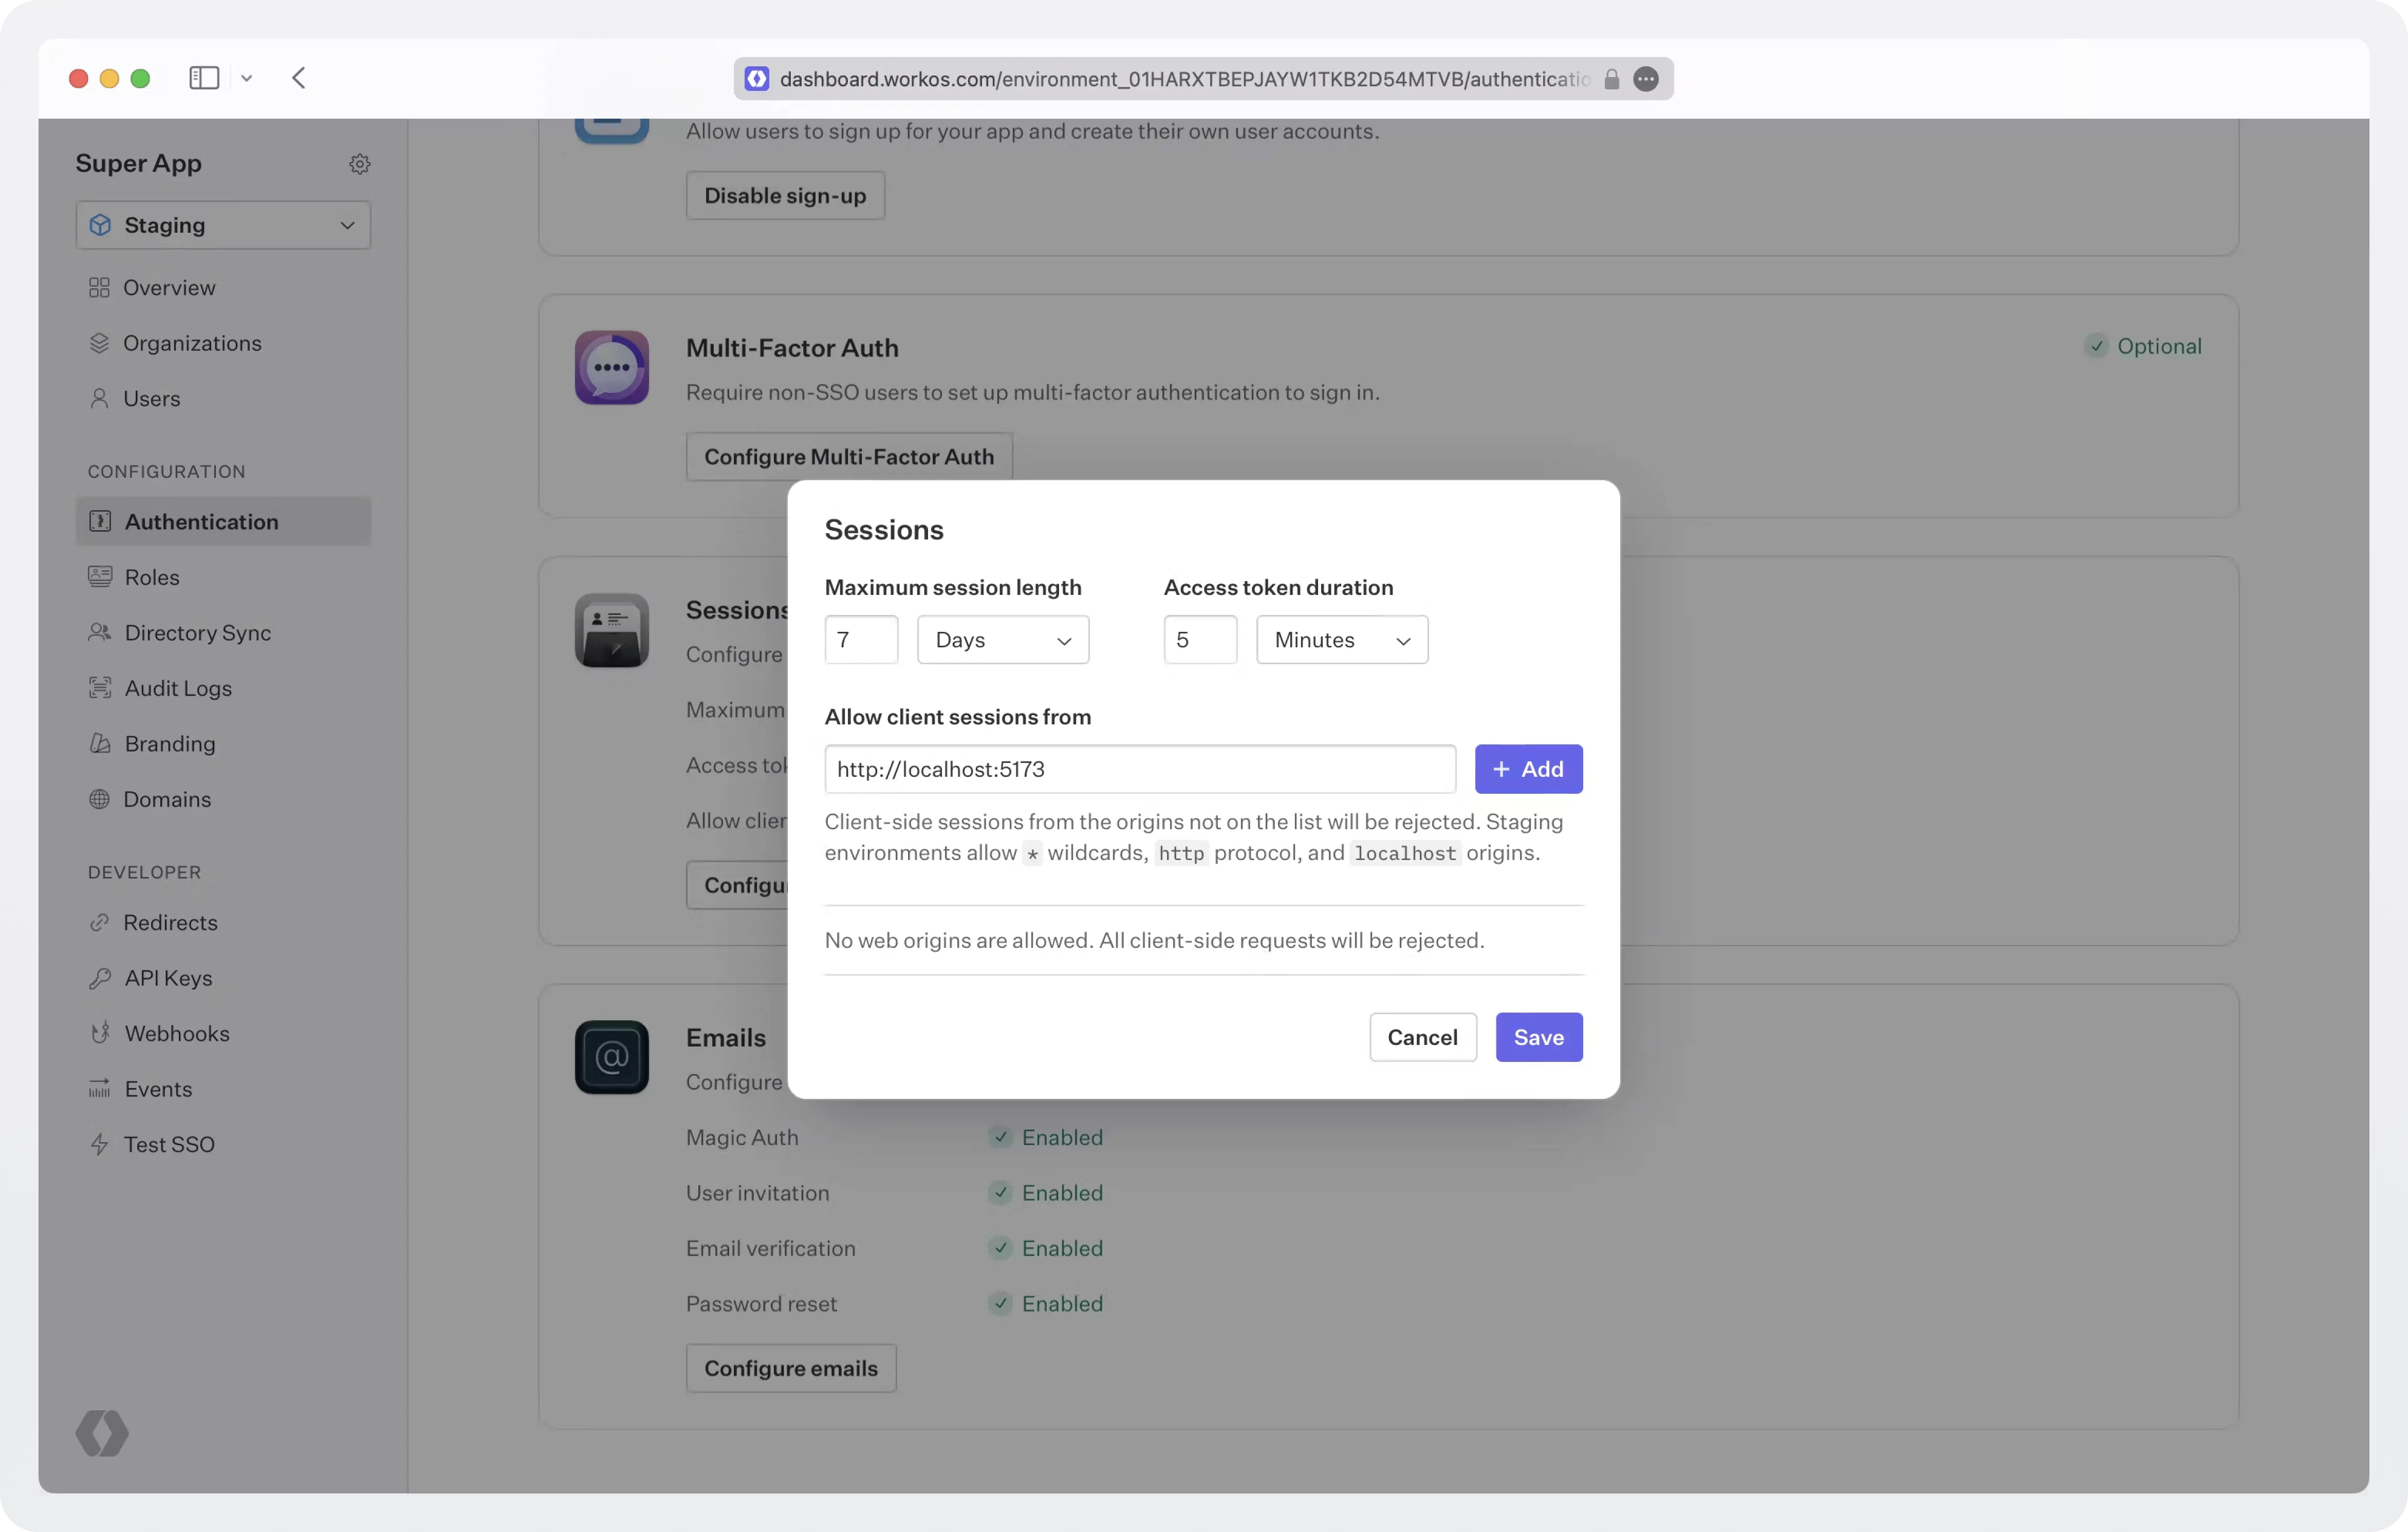Select Authentication in the sidebar

click(x=223, y=521)
